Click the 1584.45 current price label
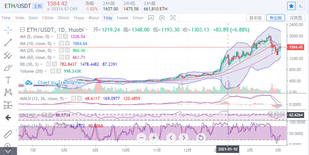309x155 pixels. click(296, 47)
